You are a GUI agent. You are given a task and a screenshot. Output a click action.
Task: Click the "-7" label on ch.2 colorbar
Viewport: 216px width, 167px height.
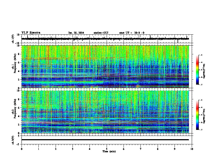point(201,130)
